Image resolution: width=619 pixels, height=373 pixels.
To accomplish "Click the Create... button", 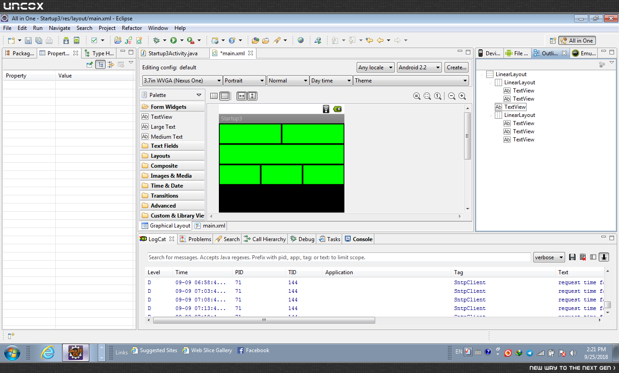I will click(x=457, y=68).
